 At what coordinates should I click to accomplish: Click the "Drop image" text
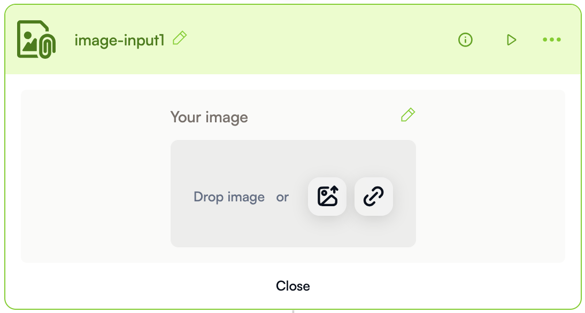(229, 197)
